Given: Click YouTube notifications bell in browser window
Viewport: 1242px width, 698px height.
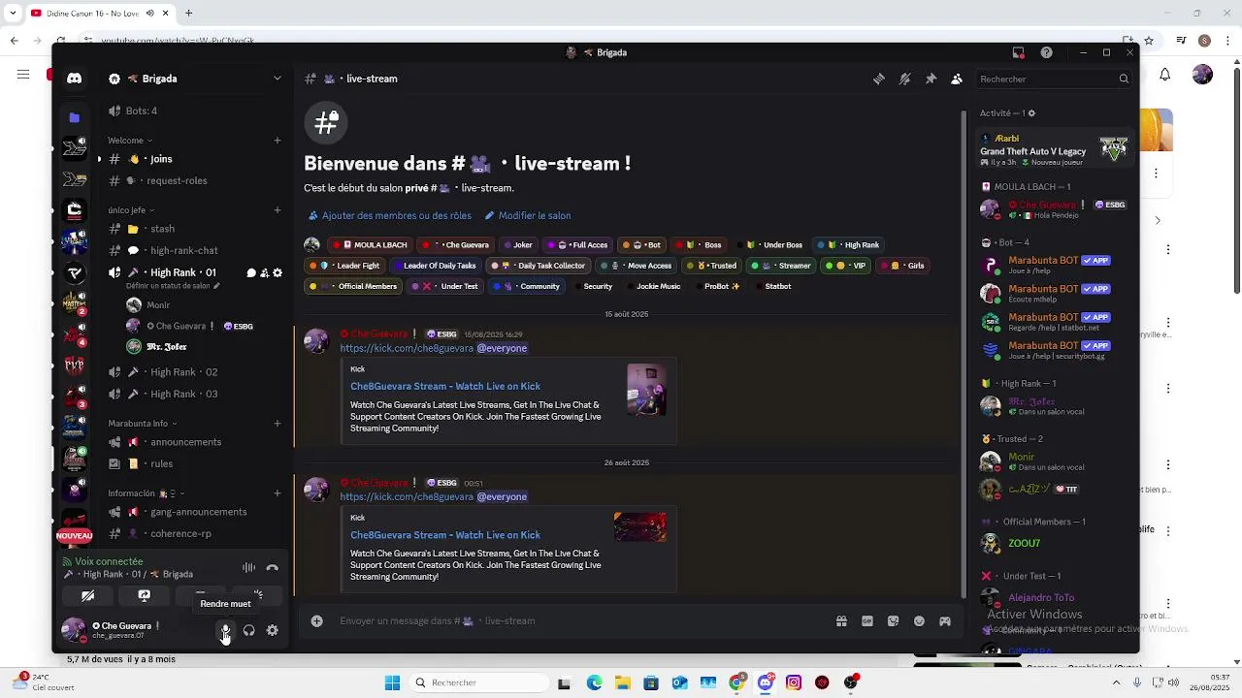Looking at the screenshot, I should click(1165, 75).
